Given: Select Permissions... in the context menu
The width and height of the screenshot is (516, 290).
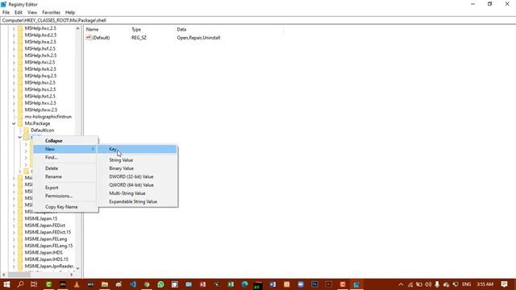Looking at the screenshot, I should 65,196.
